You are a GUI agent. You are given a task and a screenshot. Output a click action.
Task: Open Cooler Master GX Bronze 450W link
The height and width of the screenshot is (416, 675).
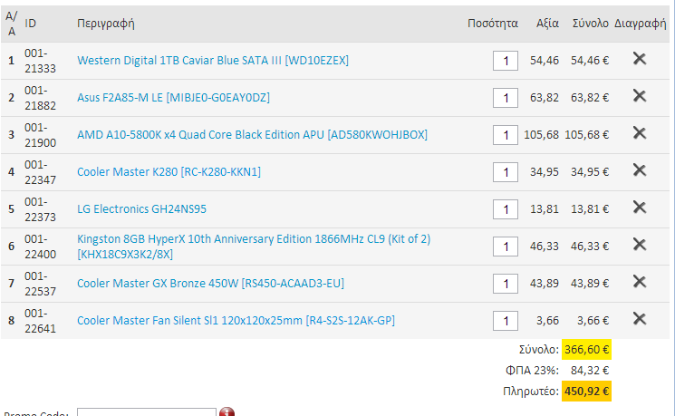coord(210,284)
